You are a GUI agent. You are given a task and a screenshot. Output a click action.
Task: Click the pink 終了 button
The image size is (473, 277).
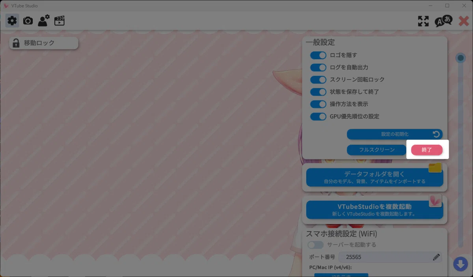coord(427,150)
